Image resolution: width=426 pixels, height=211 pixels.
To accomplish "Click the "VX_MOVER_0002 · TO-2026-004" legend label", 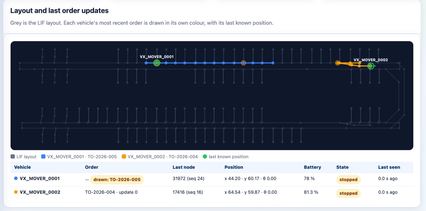I will 163,156.
